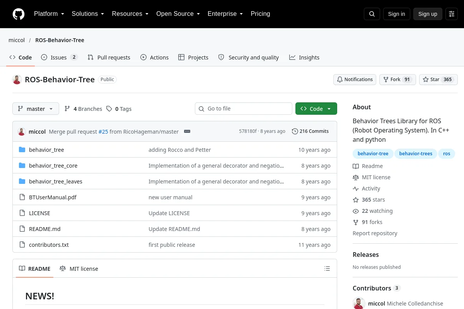Switch to the MIT license tab

(x=79, y=268)
